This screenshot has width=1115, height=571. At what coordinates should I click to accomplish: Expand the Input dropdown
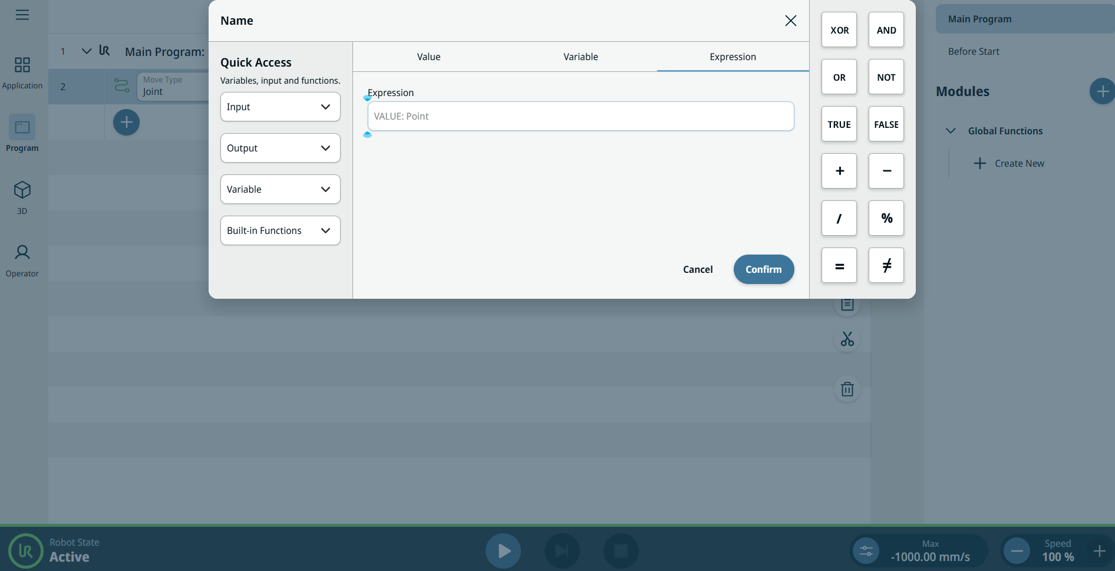point(280,107)
